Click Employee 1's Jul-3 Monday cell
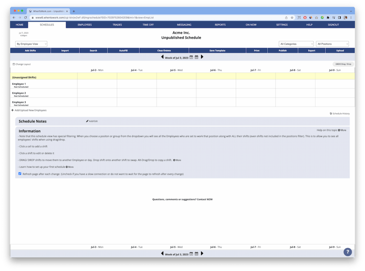365x271 pixels. [97, 84]
